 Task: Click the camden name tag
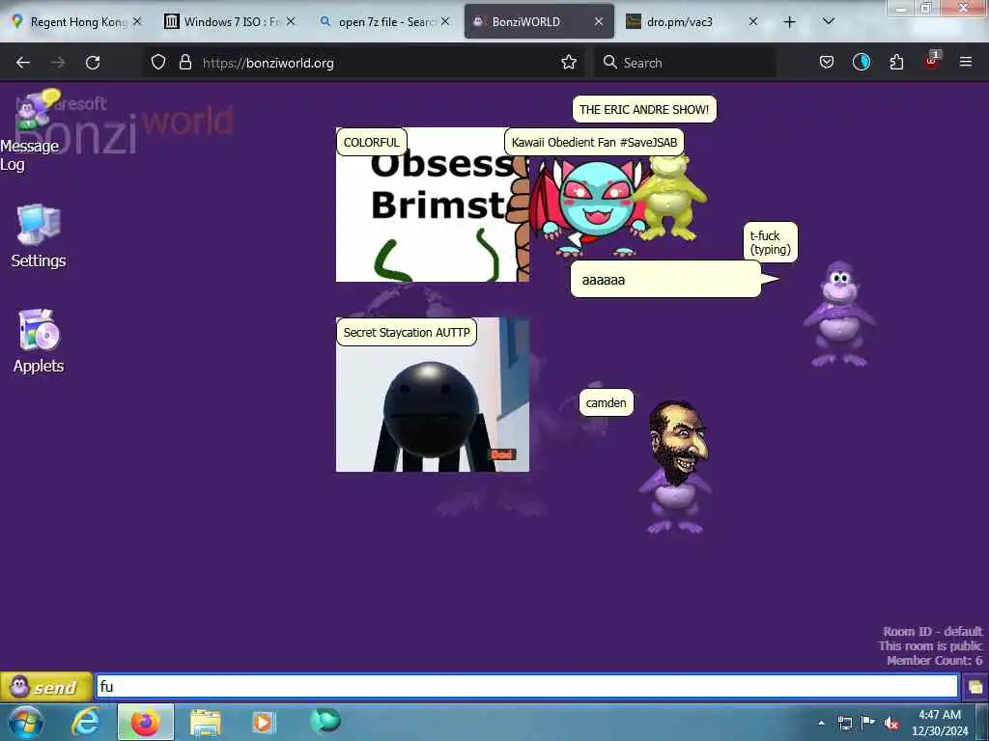(x=606, y=402)
